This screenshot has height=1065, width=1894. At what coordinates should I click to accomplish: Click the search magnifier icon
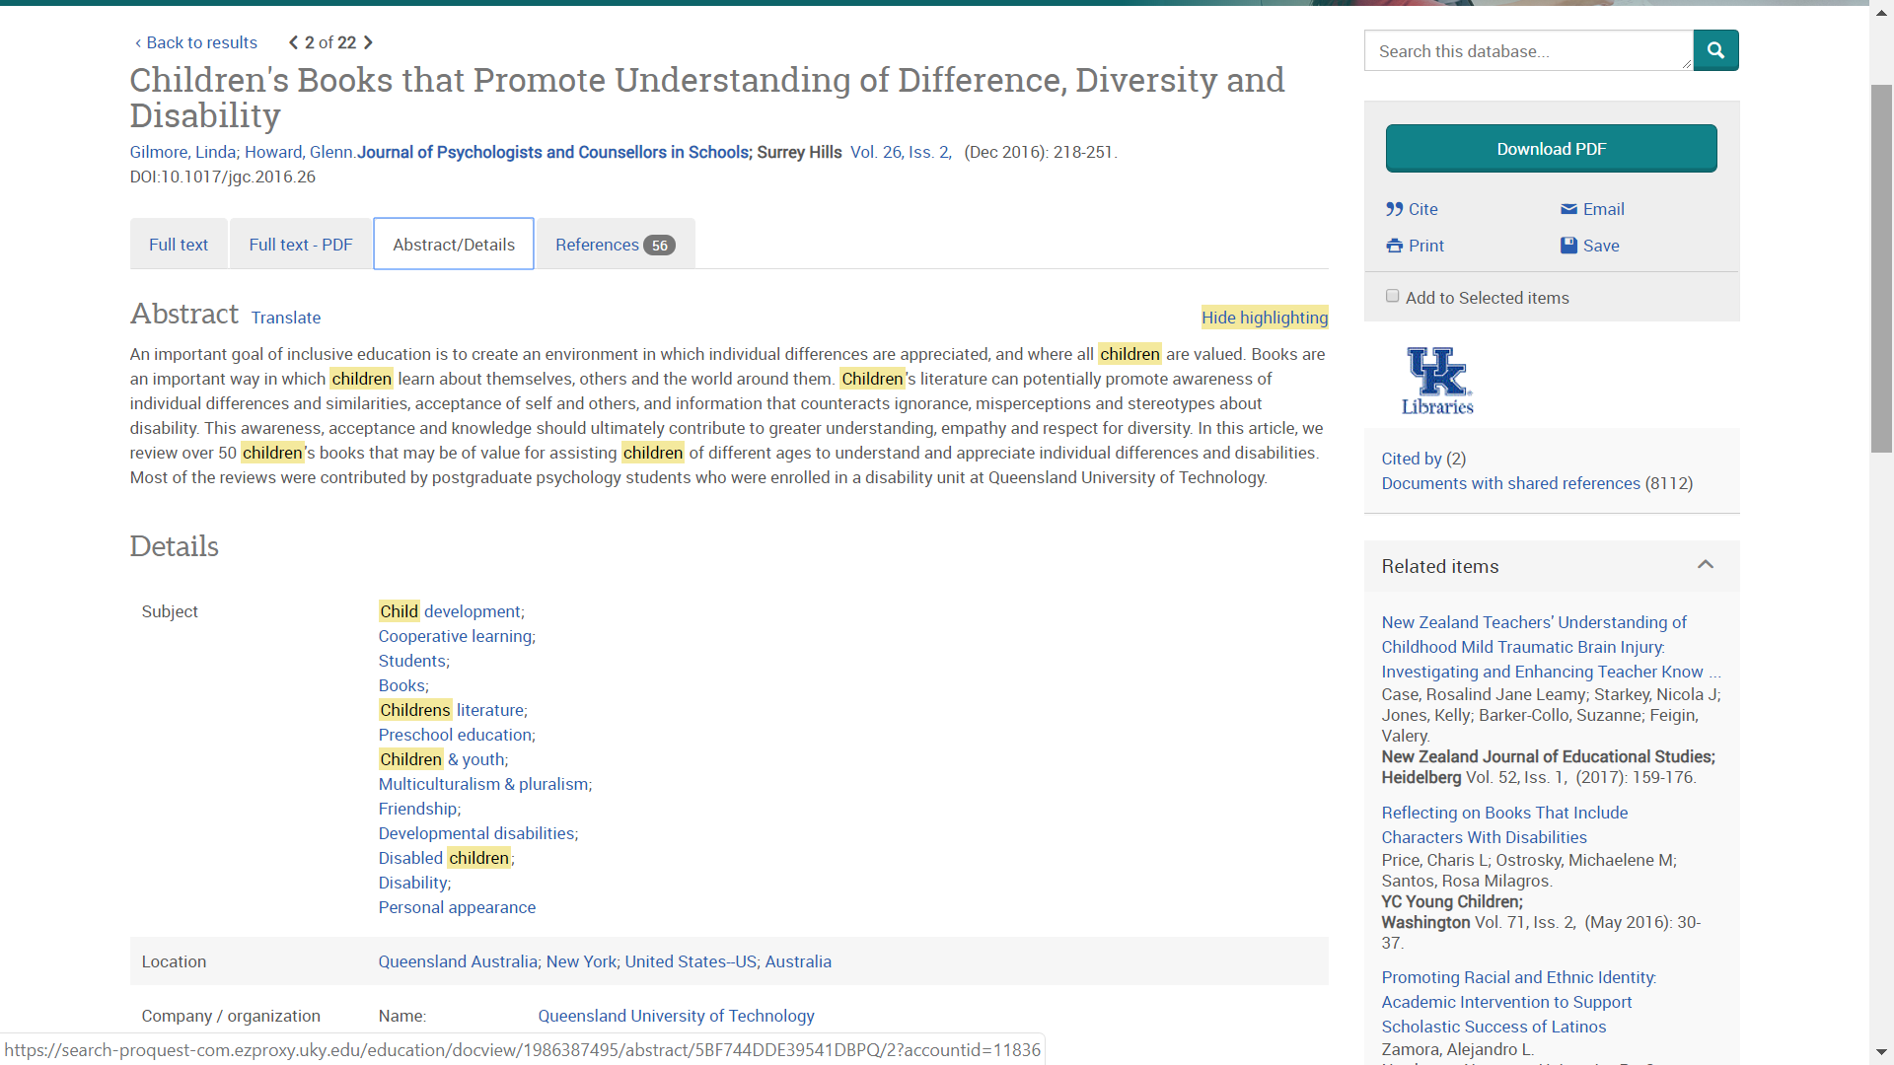click(1715, 49)
